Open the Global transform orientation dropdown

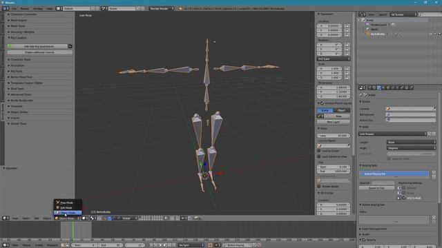[x=129, y=218]
